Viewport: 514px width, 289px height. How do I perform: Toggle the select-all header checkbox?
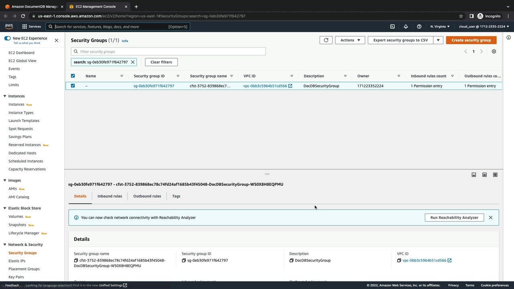coord(73,76)
